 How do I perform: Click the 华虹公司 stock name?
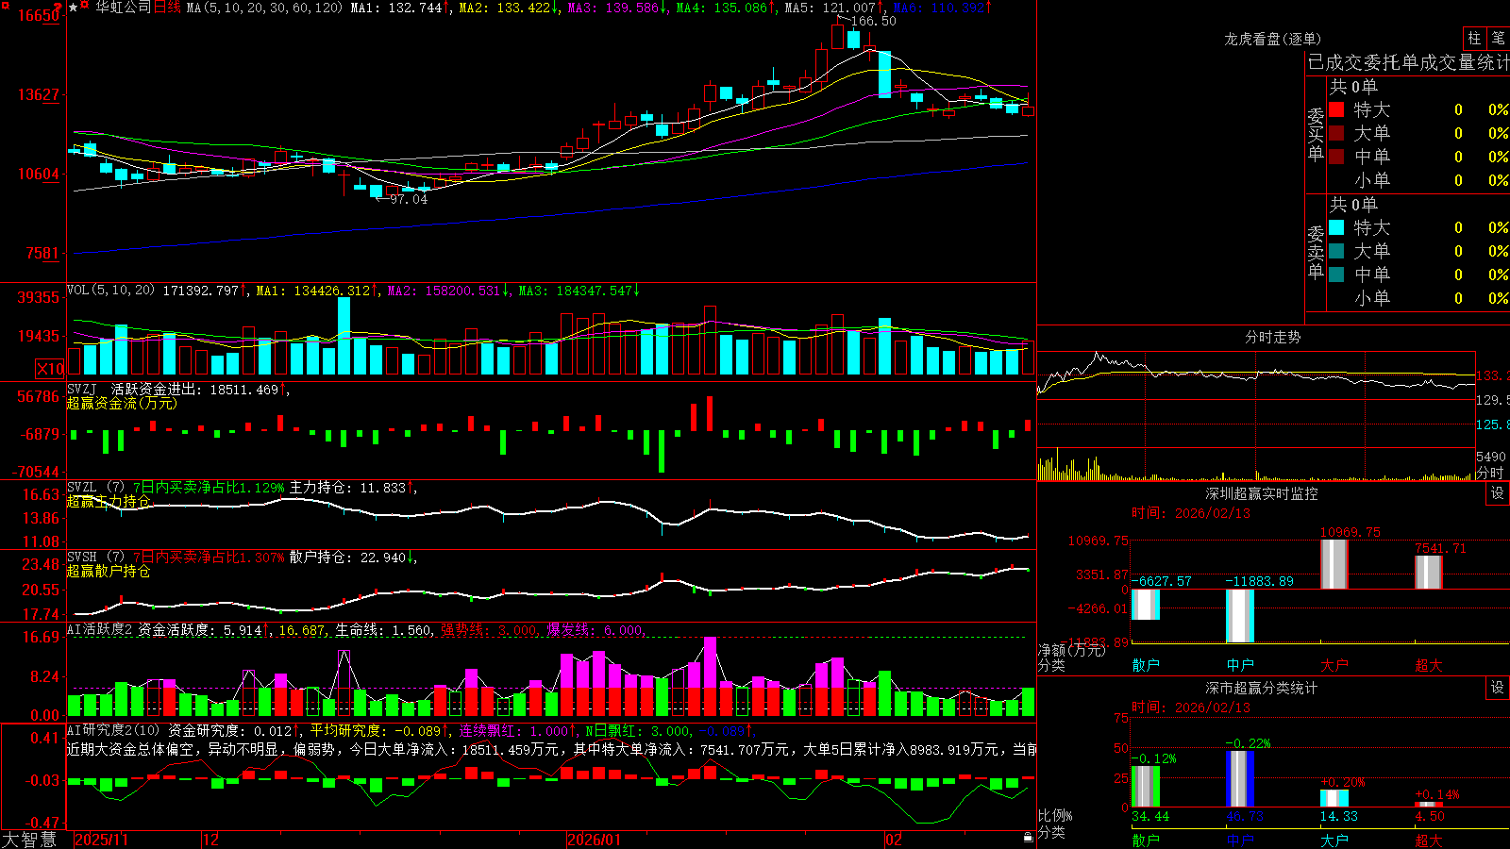123,8
